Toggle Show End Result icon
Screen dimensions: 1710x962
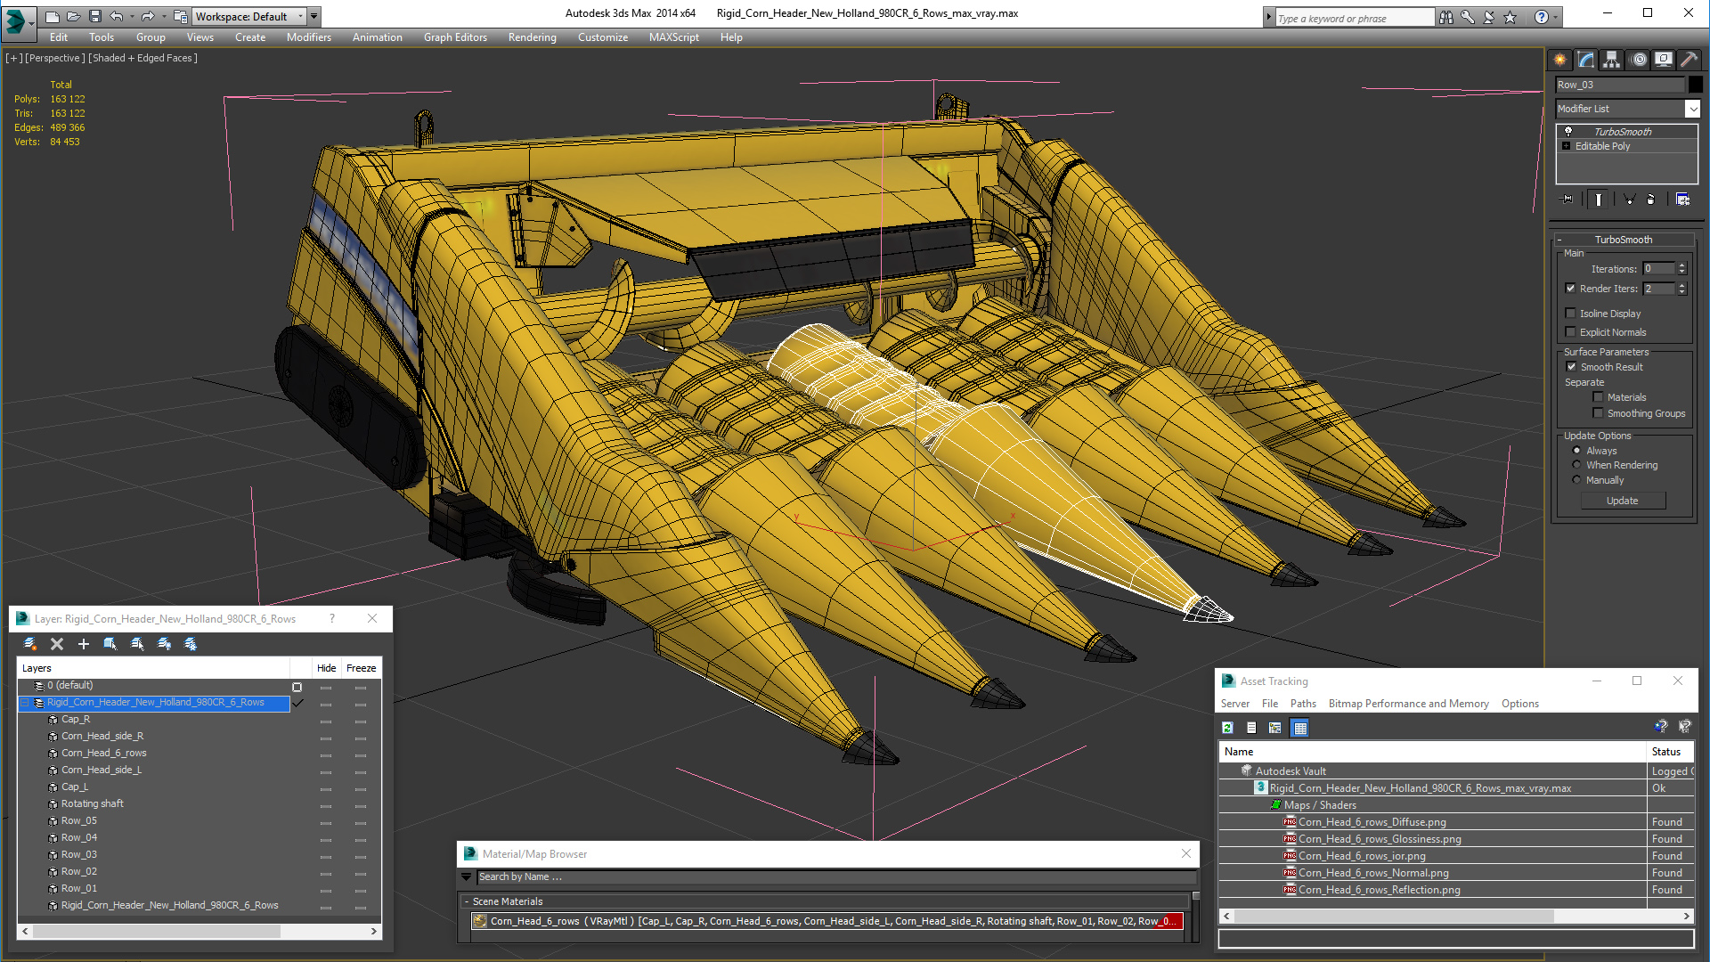click(1599, 200)
